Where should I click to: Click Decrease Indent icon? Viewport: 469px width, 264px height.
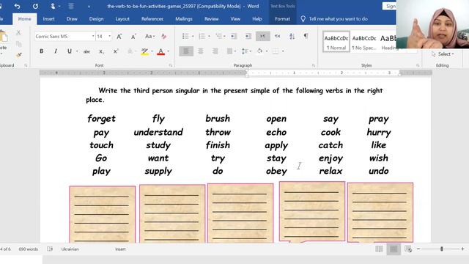click(x=234, y=36)
